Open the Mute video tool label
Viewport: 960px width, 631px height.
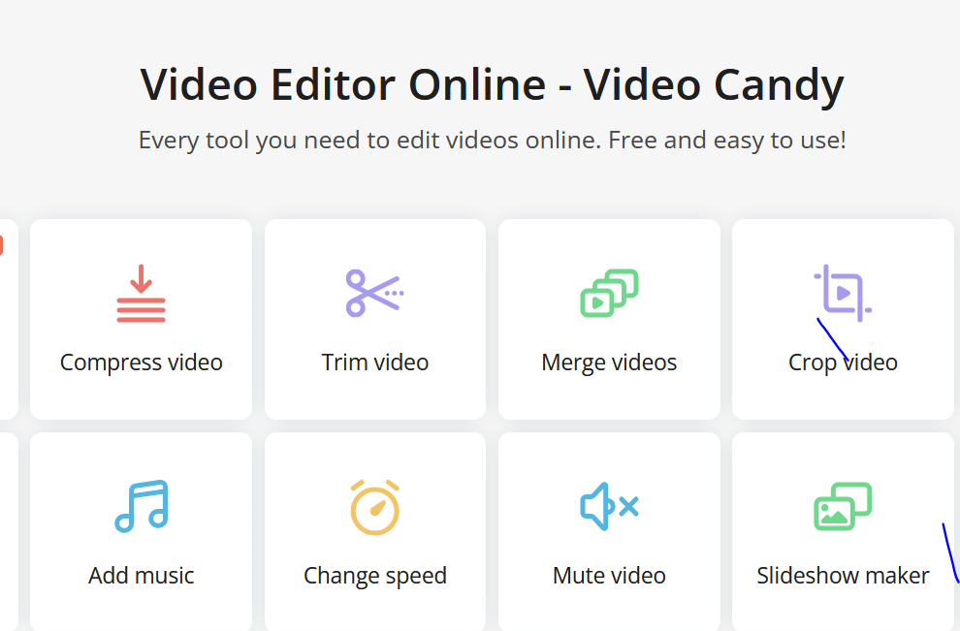tap(609, 576)
